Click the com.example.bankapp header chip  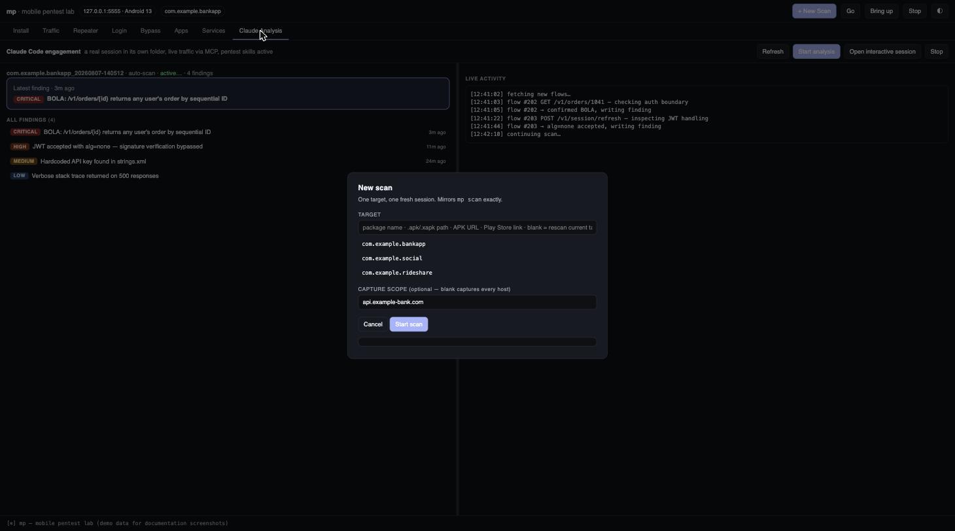point(192,11)
